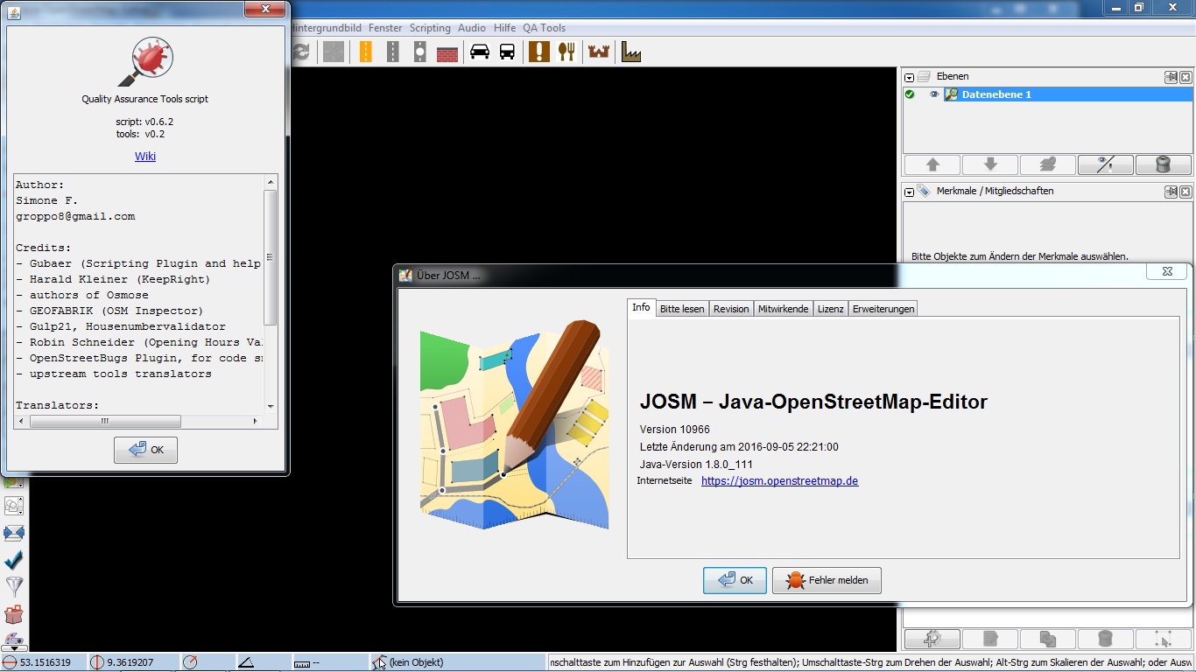The image size is (1196, 672).
Task: Open the josm.openstreetmap.de link
Action: [x=779, y=481]
